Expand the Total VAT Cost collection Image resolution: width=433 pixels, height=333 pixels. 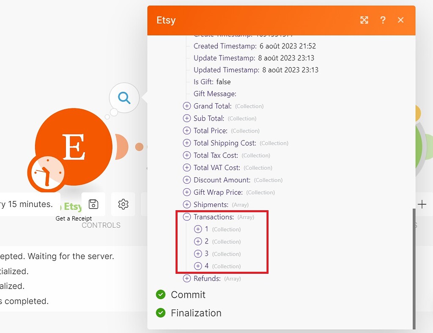[x=186, y=168]
